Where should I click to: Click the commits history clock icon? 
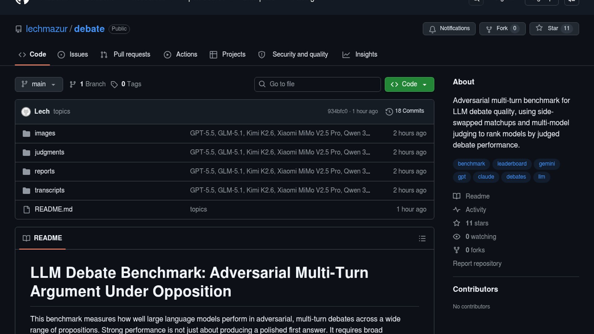coord(389,112)
